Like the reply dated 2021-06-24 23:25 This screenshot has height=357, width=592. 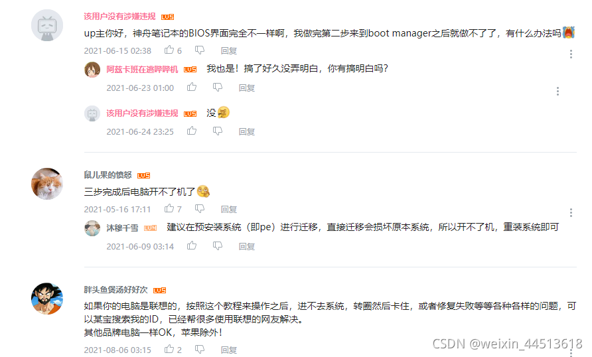pyautogui.click(x=192, y=131)
